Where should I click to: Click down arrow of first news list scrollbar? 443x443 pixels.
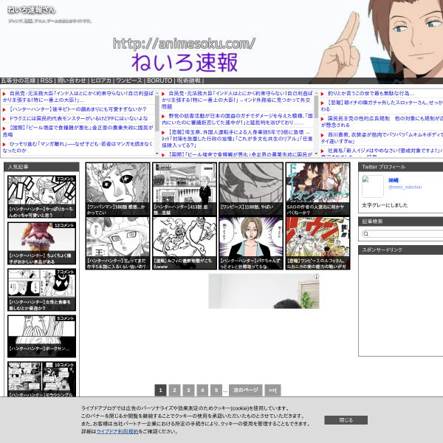[x=157, y=154]
